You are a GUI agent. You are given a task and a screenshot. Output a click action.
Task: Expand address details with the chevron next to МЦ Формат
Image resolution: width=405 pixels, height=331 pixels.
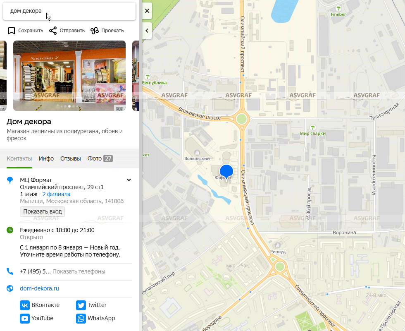129,180
